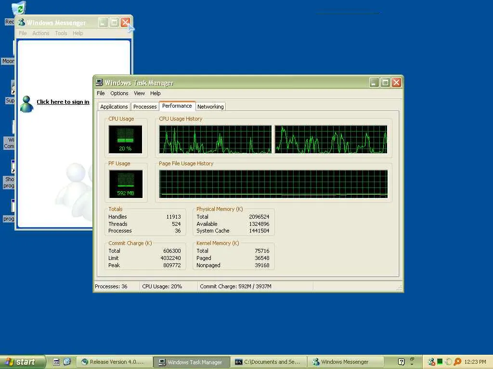Screen dimensions: 493x369
Task: Select the Performance tab
Action: (177, 106)
